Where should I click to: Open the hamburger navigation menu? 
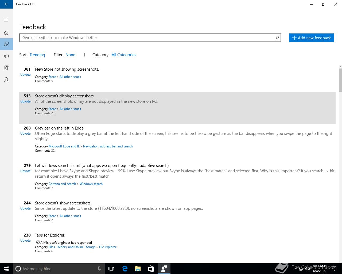pyautogui.click(x=6, y=20)
